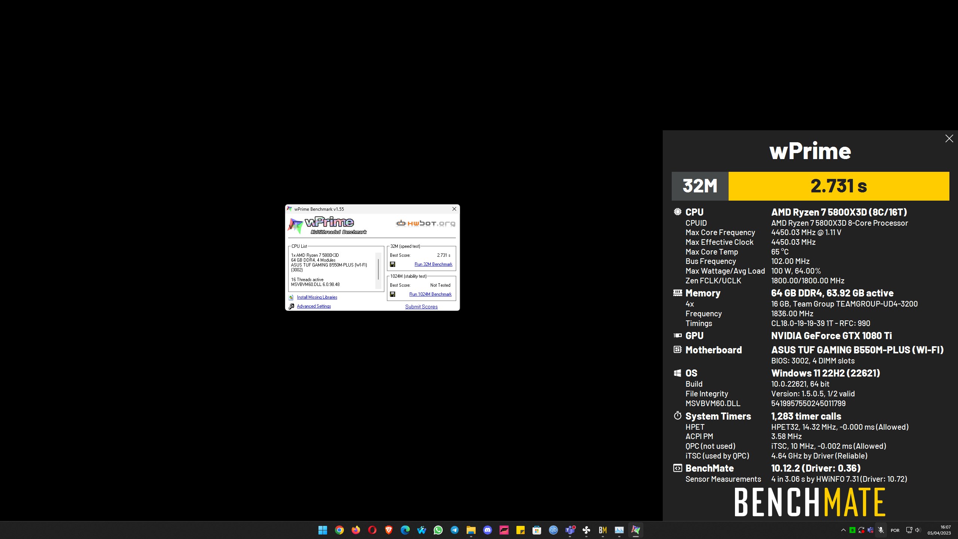Click 'MSVBVM60.DLL 6.0.98.48' in CPU List
958x539 pixels.
click(x=315, y=284)
